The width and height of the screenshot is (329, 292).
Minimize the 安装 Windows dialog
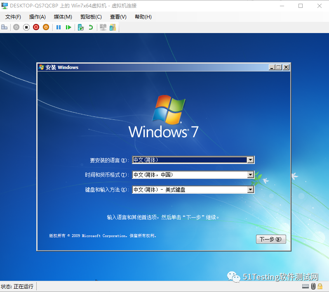click(272, 67)
